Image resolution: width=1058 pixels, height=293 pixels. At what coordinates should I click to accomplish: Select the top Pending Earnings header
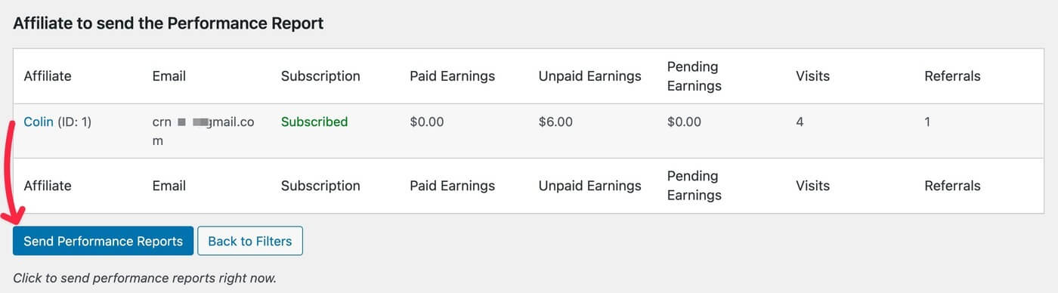coord(695,76)
